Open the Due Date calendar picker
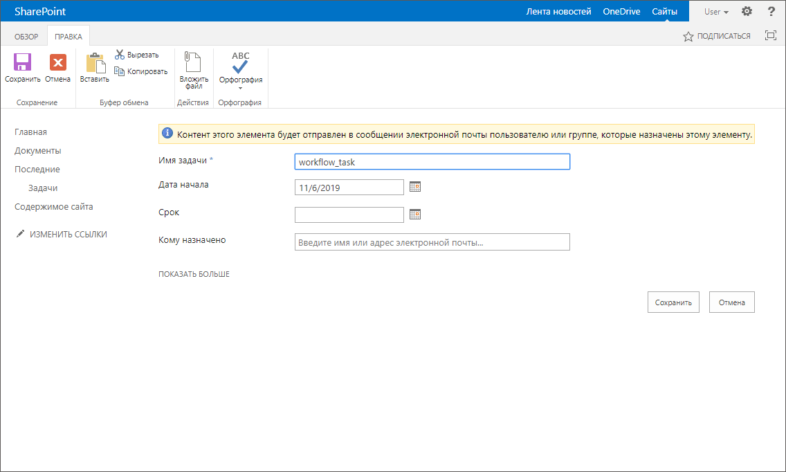 [x=415, y=215]
